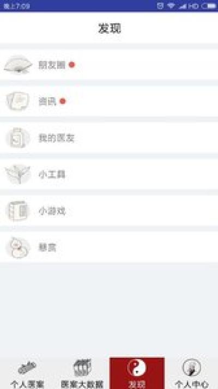Tap the bamboo scroll icon above 个人医案
This screenshot has width=218, height=389.
pyautogui.click(x=27, y=368)
